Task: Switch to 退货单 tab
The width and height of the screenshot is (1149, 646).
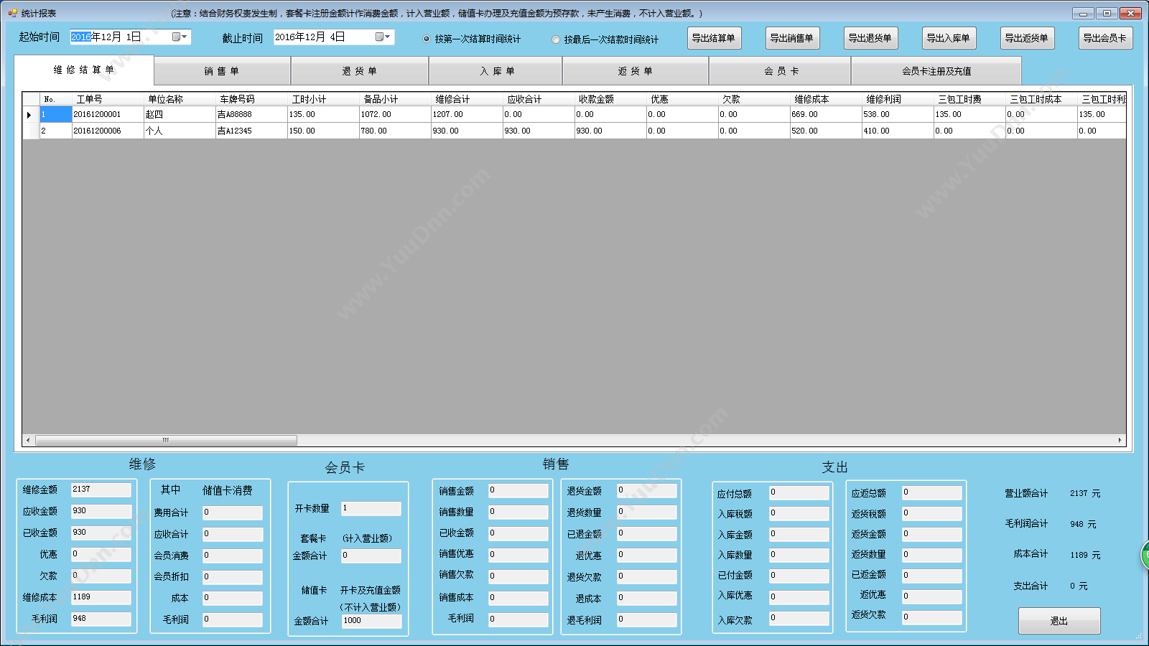Action: pyautogui.click(x=360, y=71)
